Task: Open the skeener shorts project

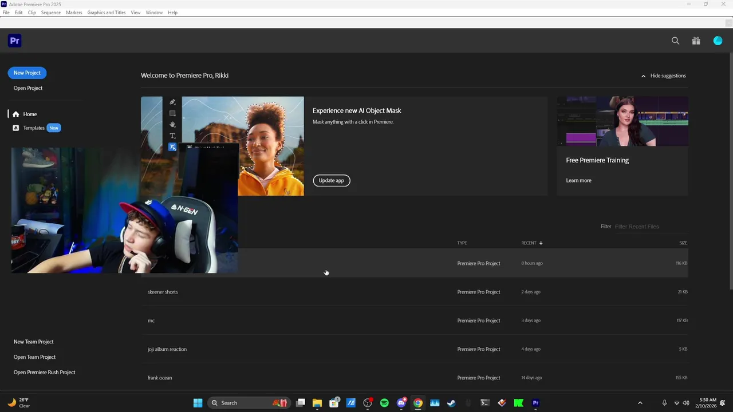Action: point(415,292)
